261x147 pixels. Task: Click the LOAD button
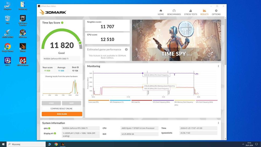click(51, 103)
